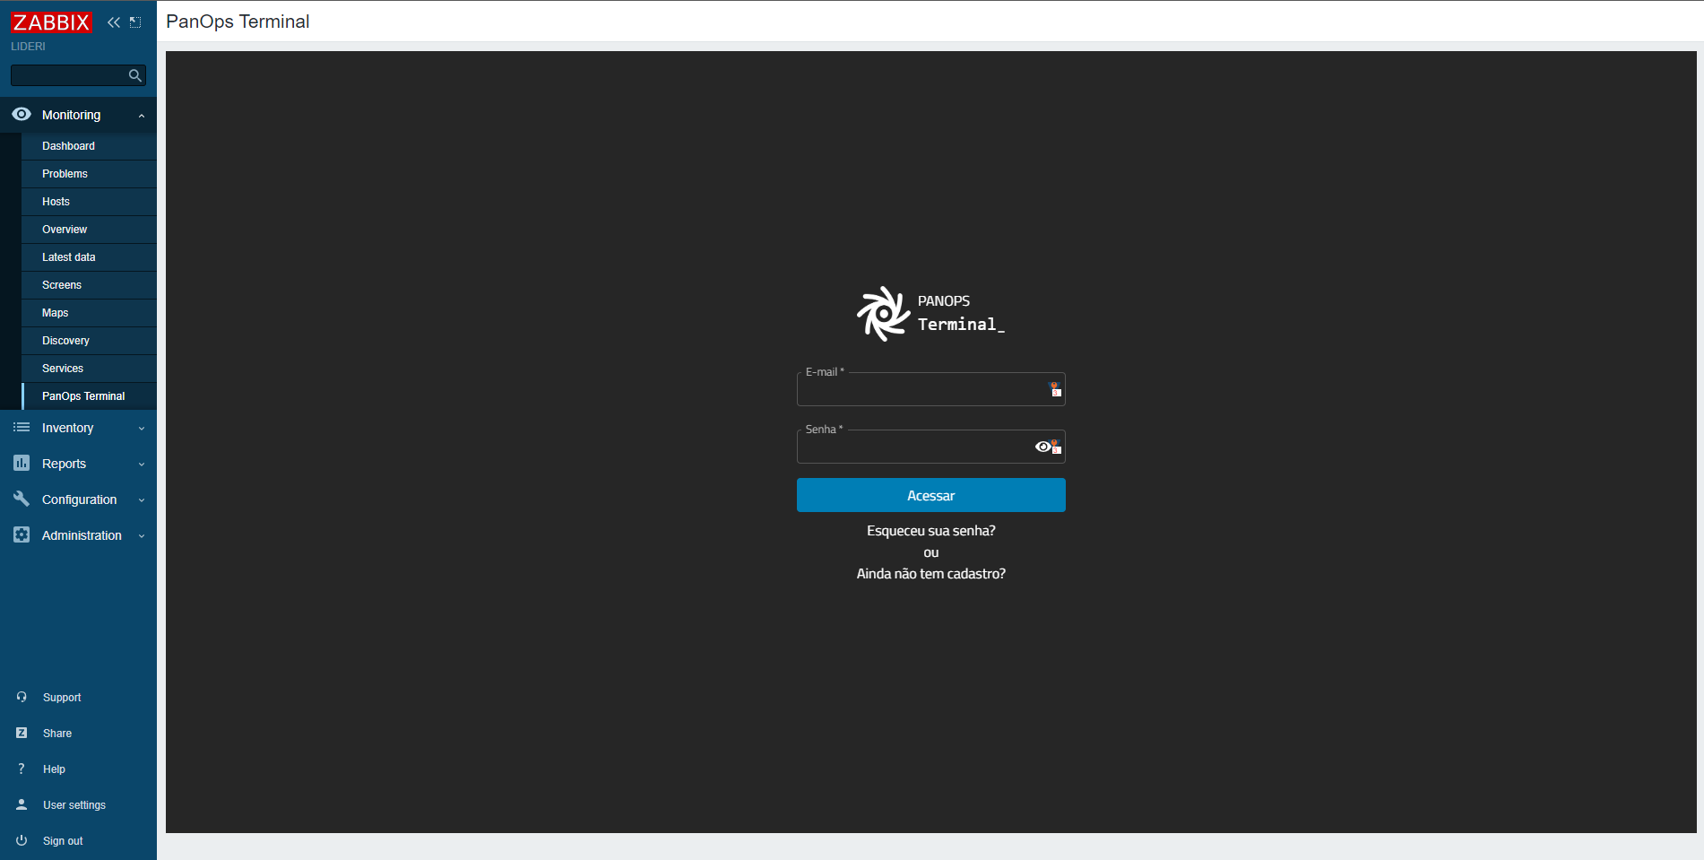1704x860 pixels.
Task: Click the Configuration wrench icon
Action: pos(22,499)
